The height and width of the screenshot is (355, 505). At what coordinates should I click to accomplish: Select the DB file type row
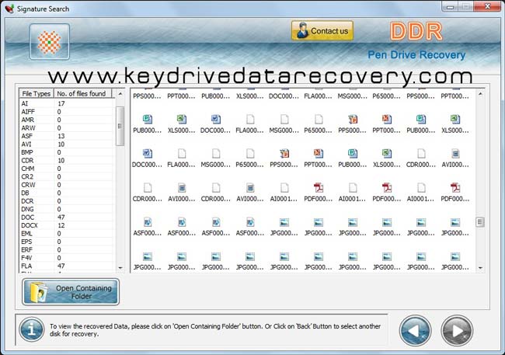point(67,193)
